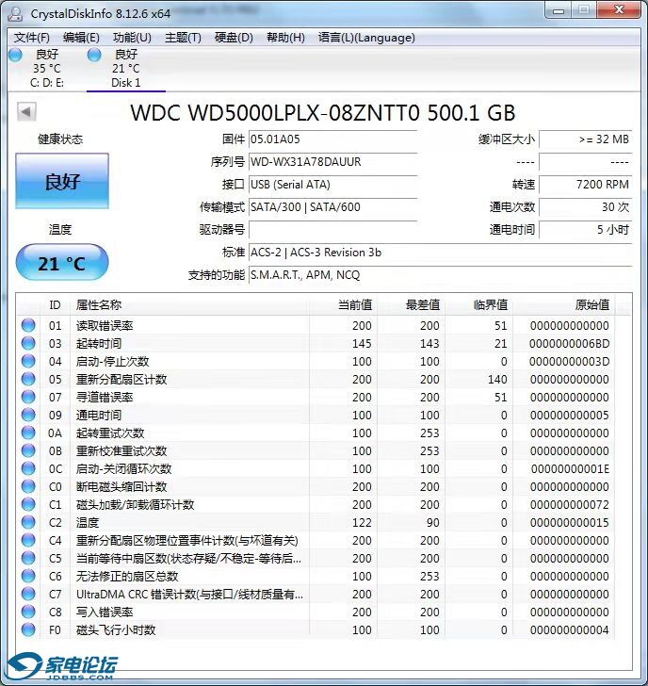Image resolution: width=648 pixels, height=686 pixels.
Task: Open the 功能(U) menu
Action: point(132,38)
